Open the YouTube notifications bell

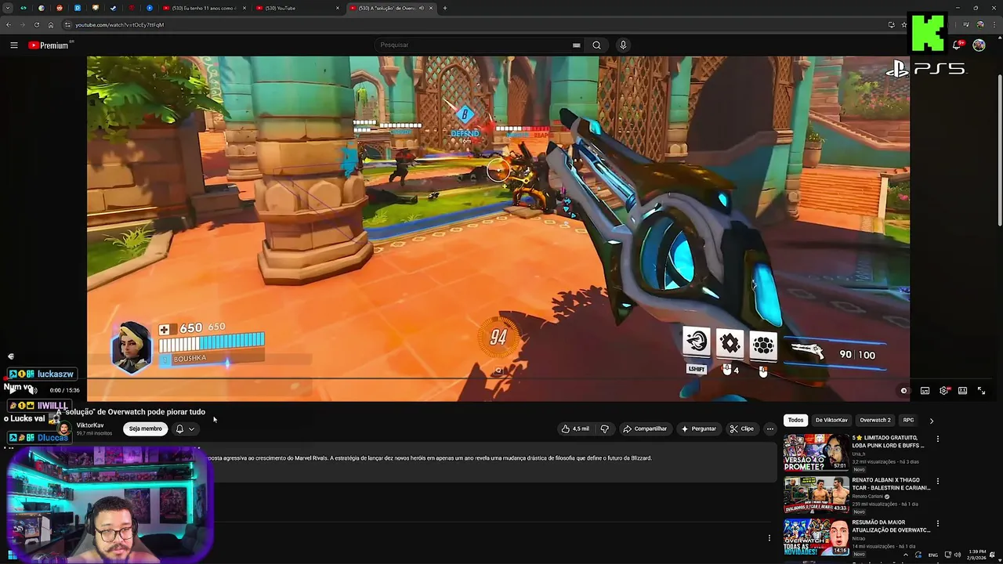[957, 45]
